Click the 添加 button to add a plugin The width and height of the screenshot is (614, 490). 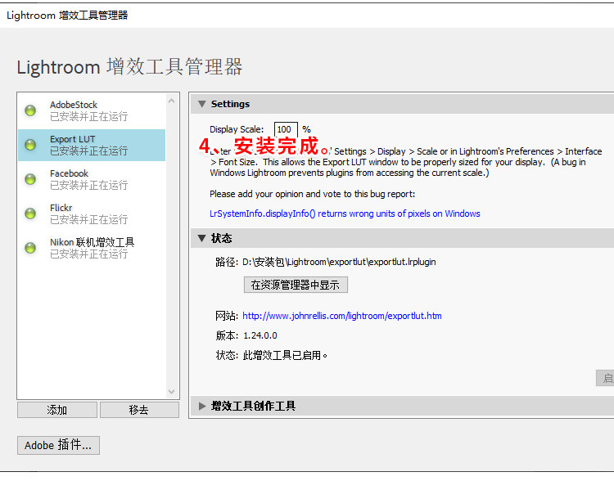coord(57,410)
